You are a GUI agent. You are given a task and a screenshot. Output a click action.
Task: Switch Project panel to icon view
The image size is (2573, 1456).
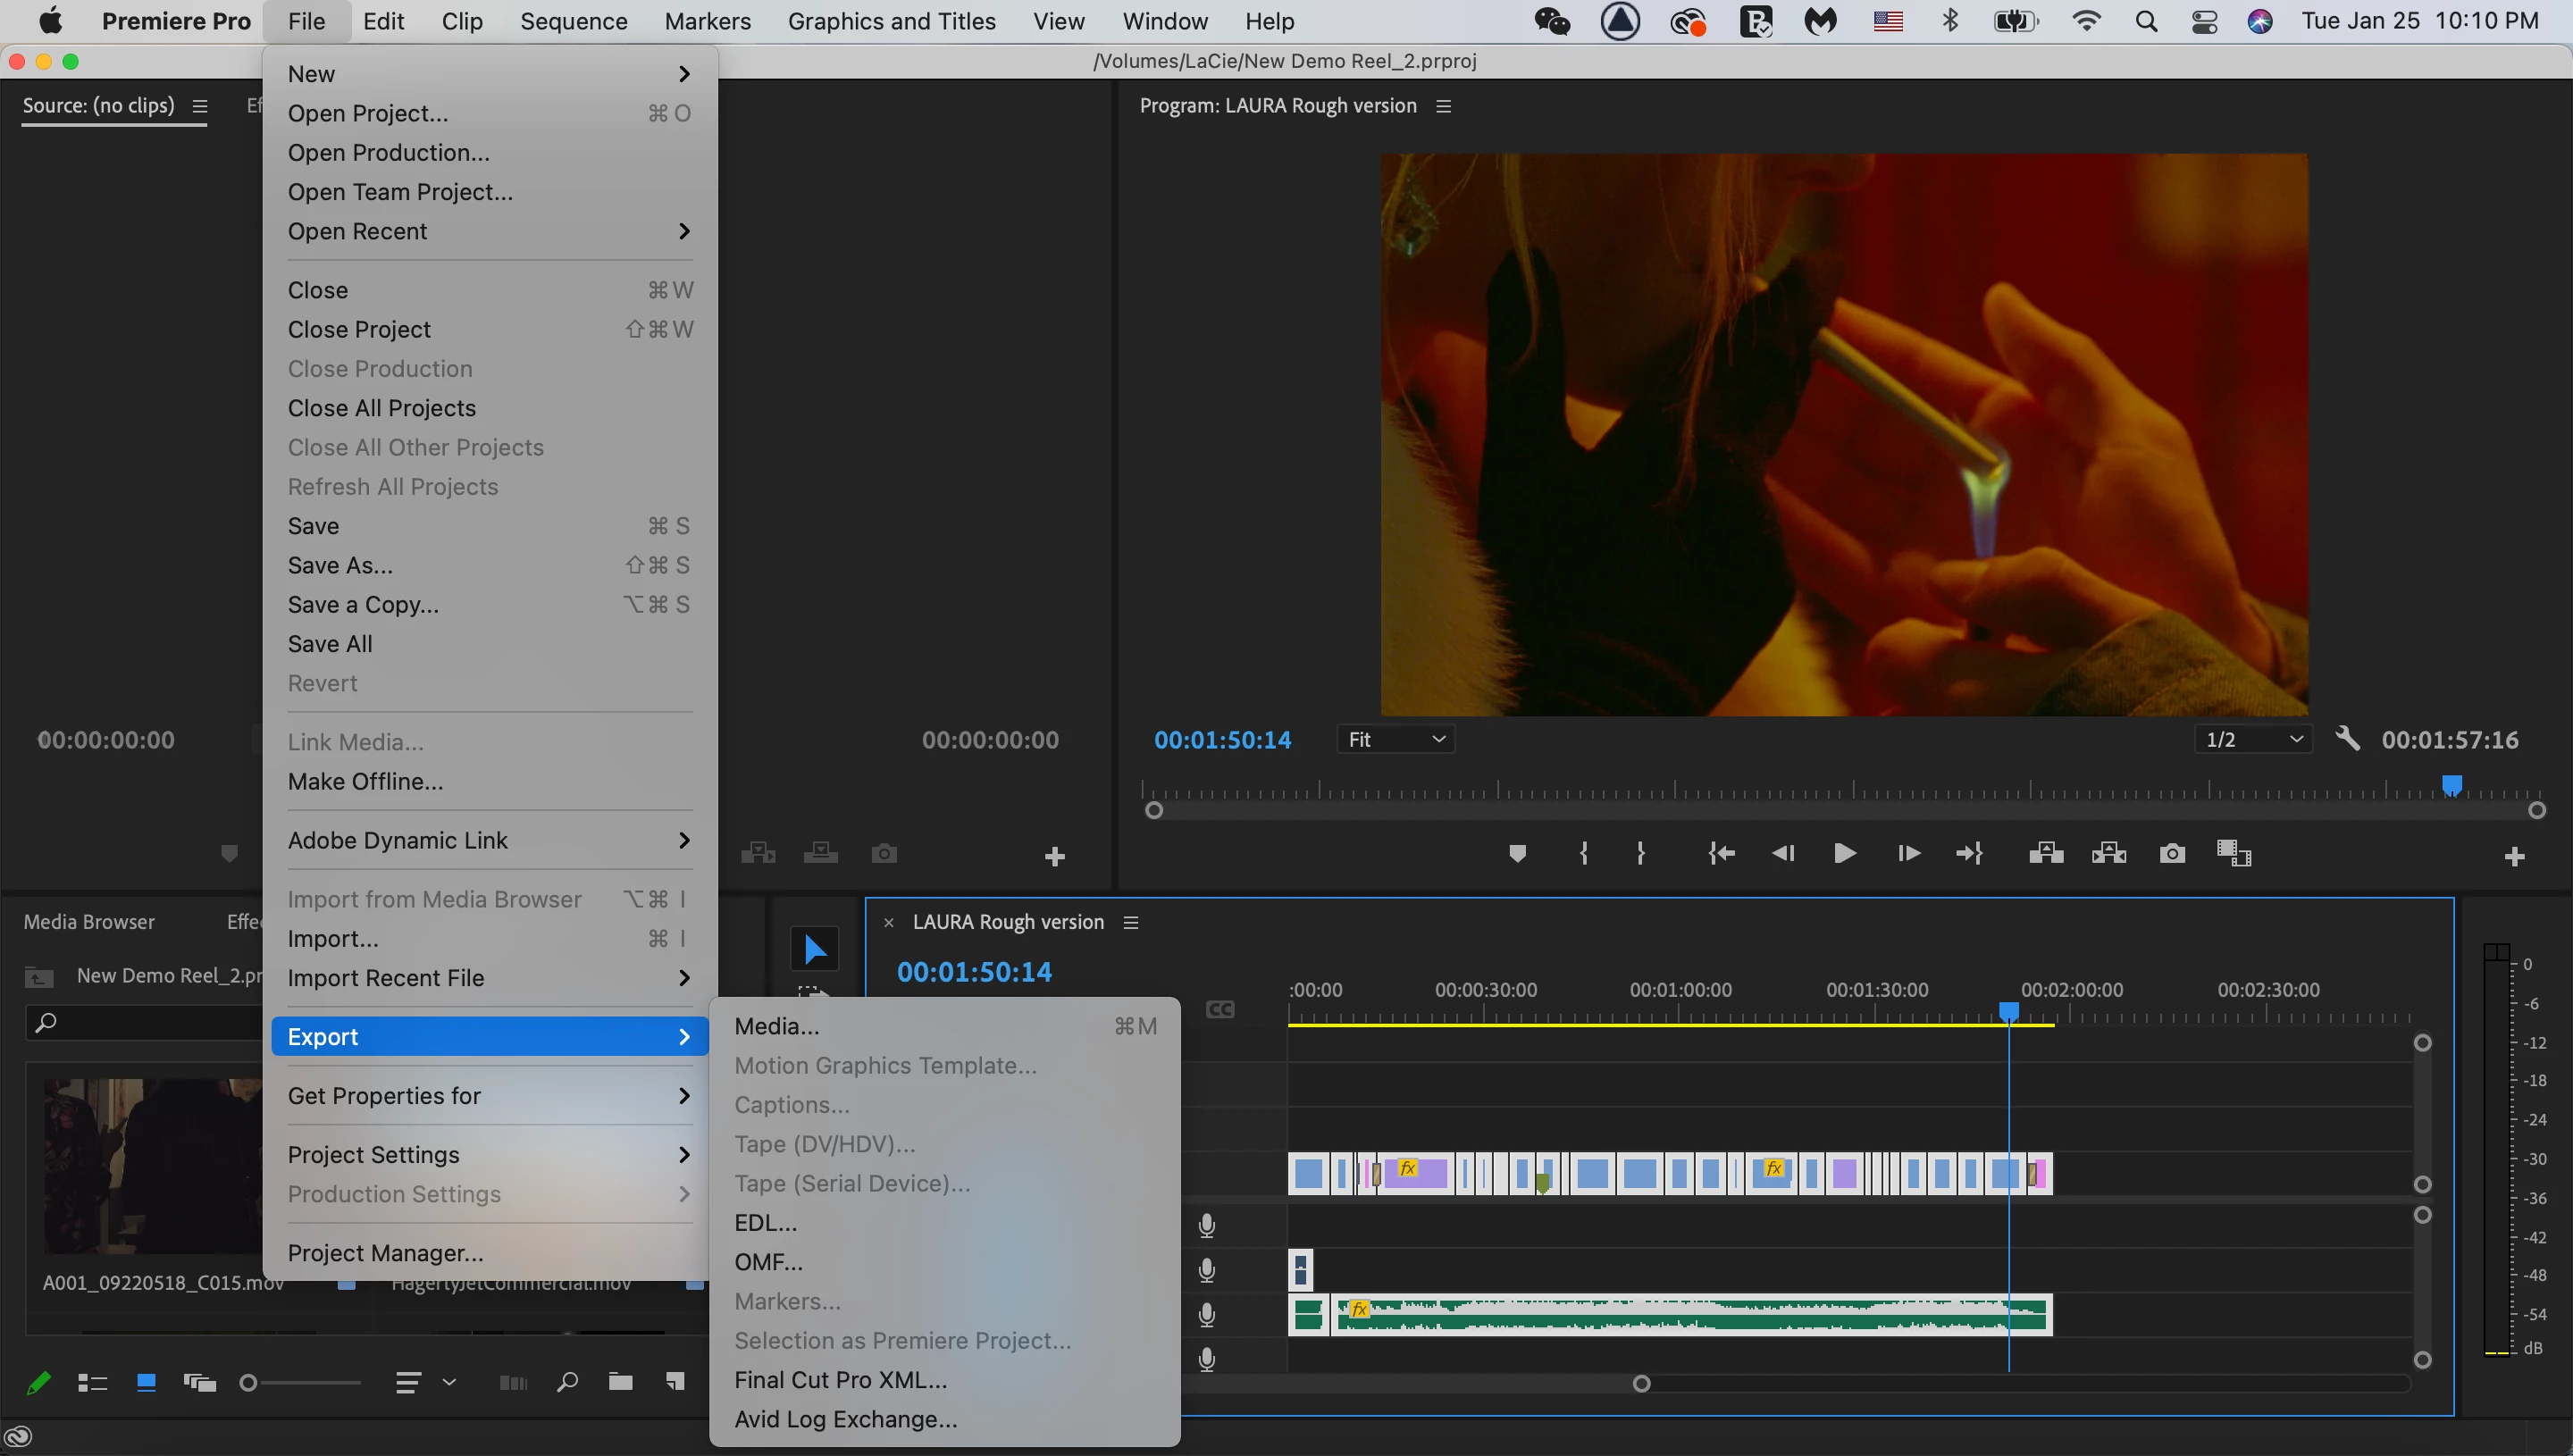pyautogui.click(x=146, y=1382)
